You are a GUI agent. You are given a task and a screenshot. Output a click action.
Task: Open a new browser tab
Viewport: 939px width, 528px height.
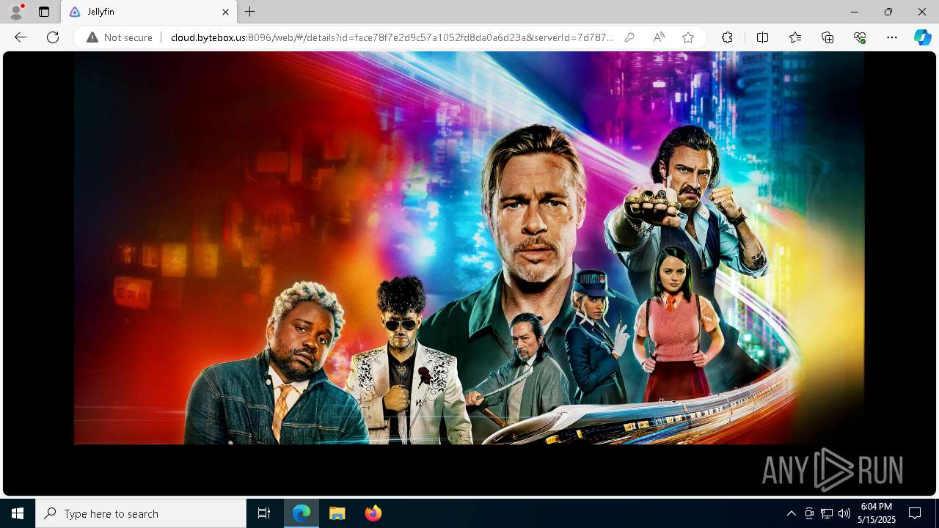(x=250, y=12)
